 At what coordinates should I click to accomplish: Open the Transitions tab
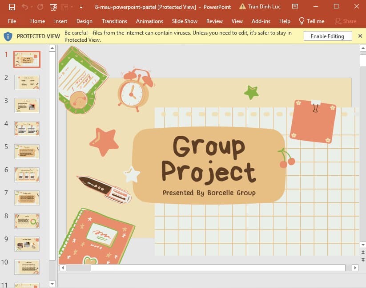(114, 21)
